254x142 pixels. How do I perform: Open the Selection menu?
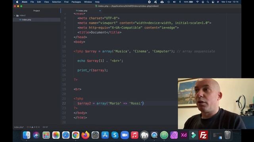pyautogui.click(x=56, y=2)
